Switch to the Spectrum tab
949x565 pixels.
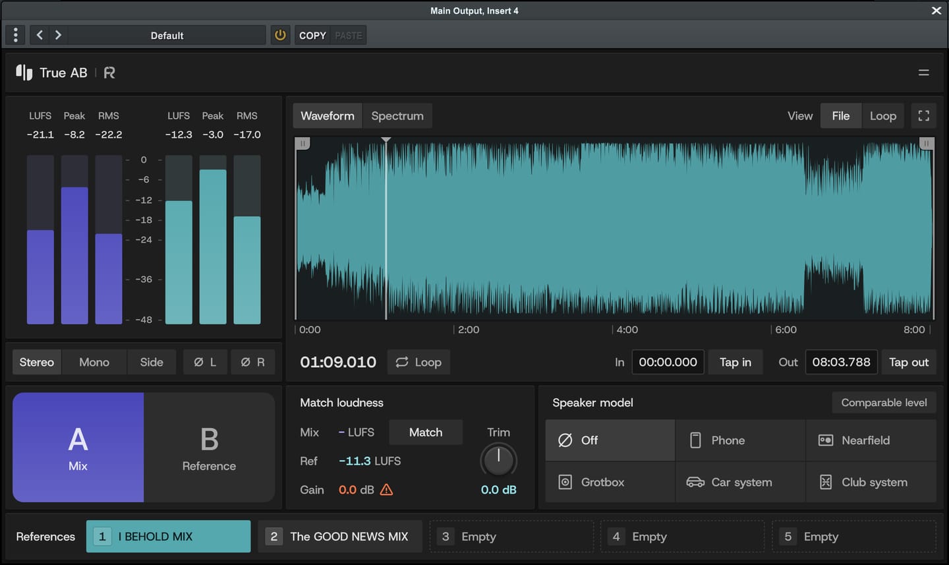pos(397,116)
